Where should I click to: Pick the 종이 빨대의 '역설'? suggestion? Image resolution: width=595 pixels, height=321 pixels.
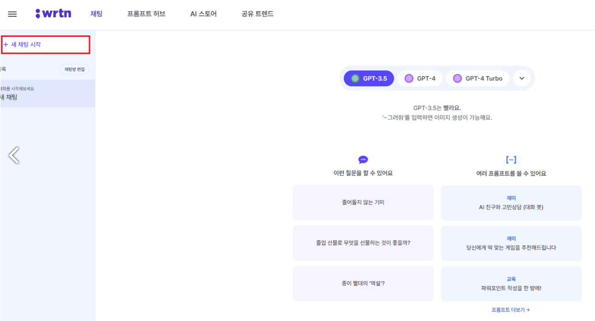click(x=363, y=284)
